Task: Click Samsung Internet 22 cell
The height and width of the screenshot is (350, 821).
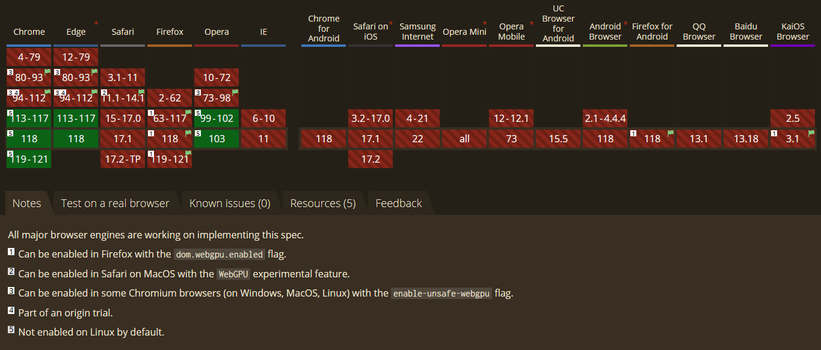Action: click(417, 139)
